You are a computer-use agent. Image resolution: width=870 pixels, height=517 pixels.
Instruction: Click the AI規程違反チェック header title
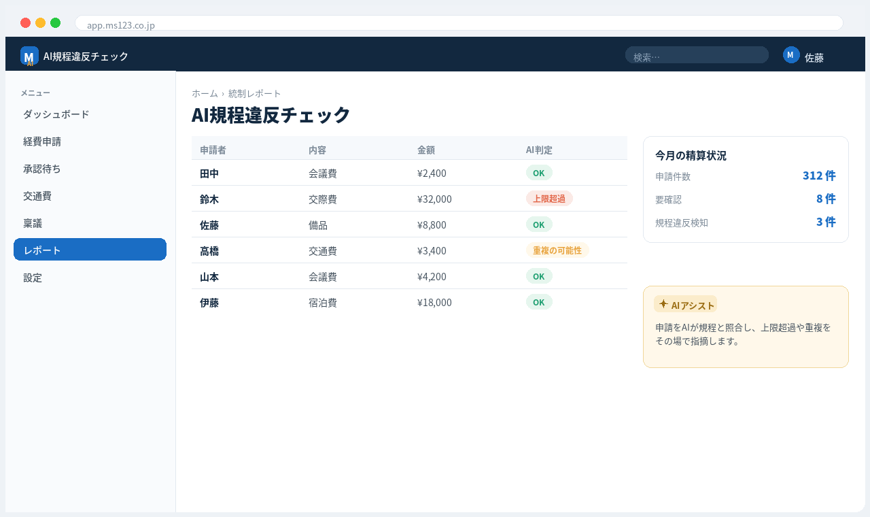[86, 56]
